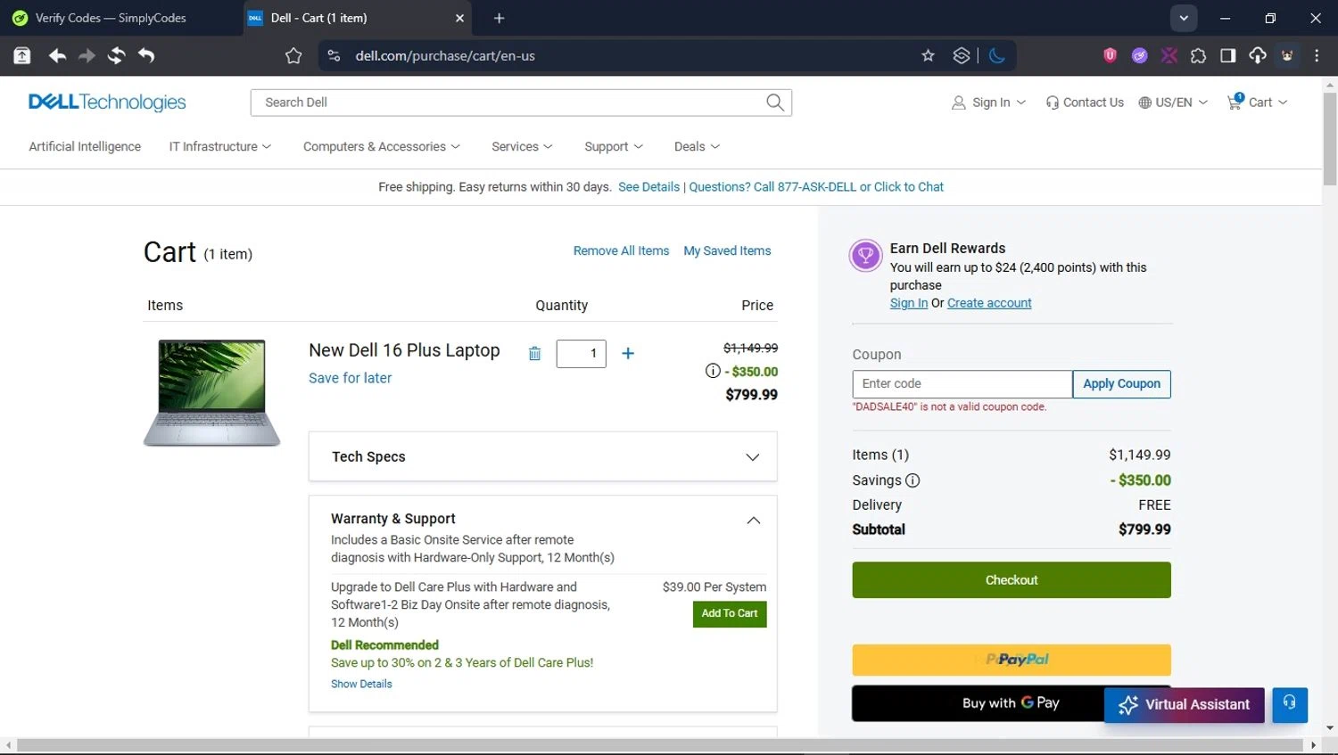Click the site information icon in the address bar
Screen dimensions: 1338x755
[334, 55]
